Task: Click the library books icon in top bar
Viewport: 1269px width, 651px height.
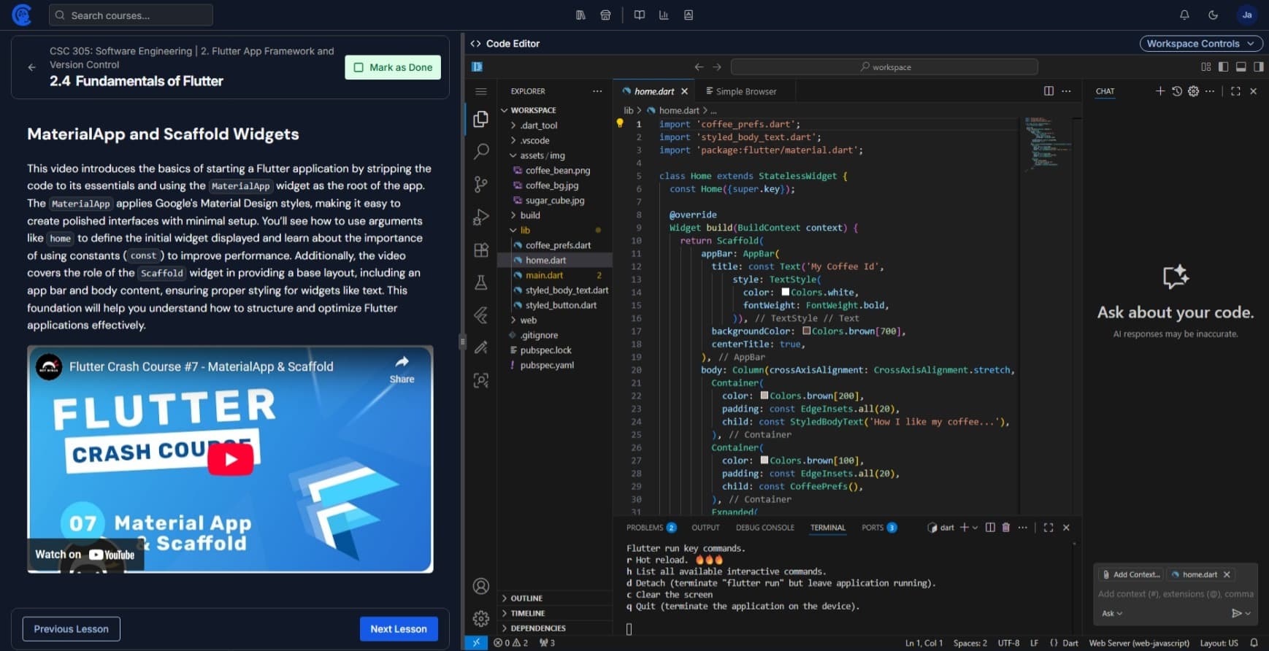Action: coord(580,15)
